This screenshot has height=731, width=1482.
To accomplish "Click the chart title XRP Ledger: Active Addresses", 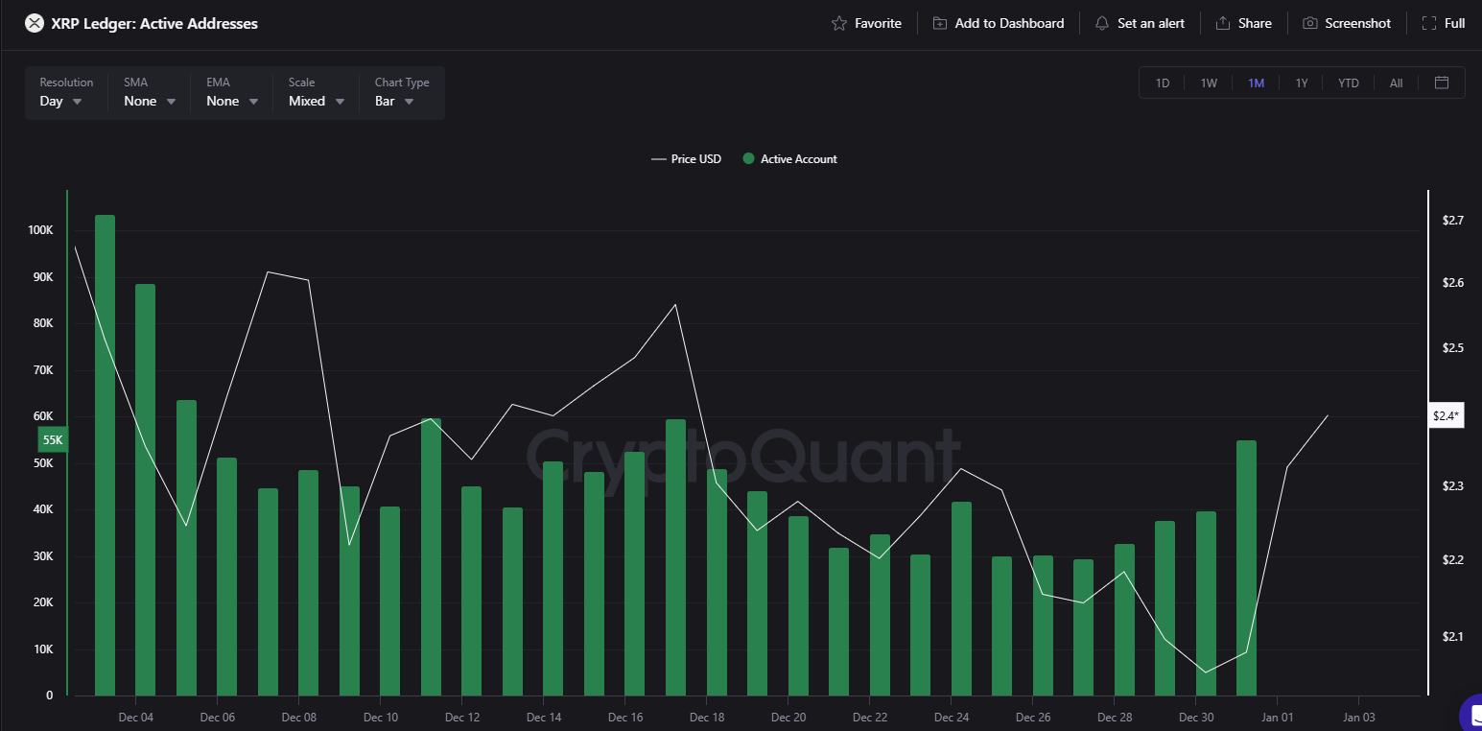I will coord(155,23).
